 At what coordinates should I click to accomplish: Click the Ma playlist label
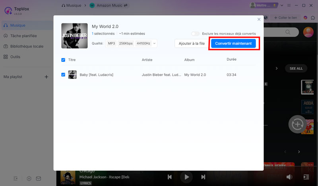tap(13, 77)
